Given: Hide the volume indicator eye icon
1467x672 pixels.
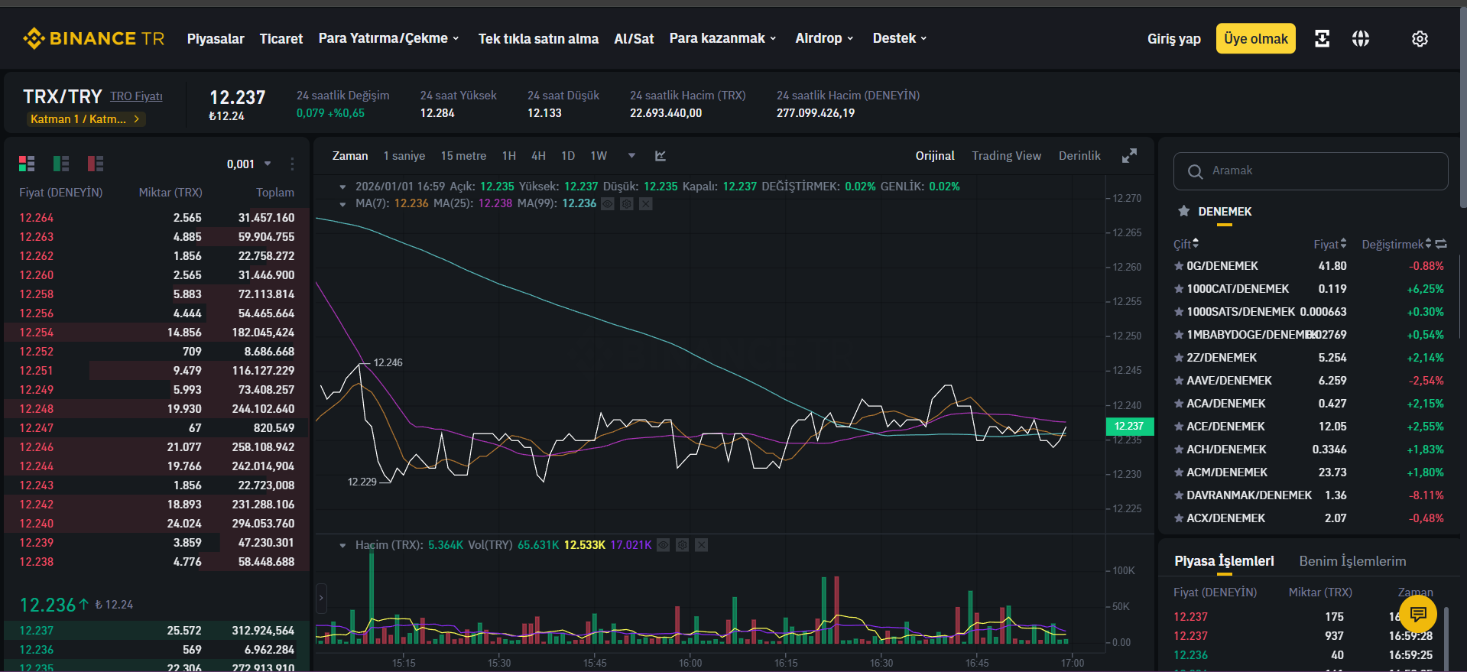Looking at the screenshot, I should pos(664,545).
